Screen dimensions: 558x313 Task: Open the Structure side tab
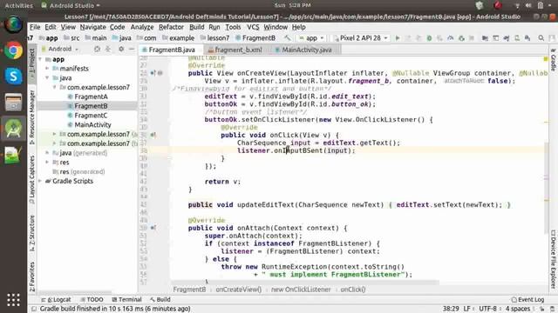tap(32, 233)
